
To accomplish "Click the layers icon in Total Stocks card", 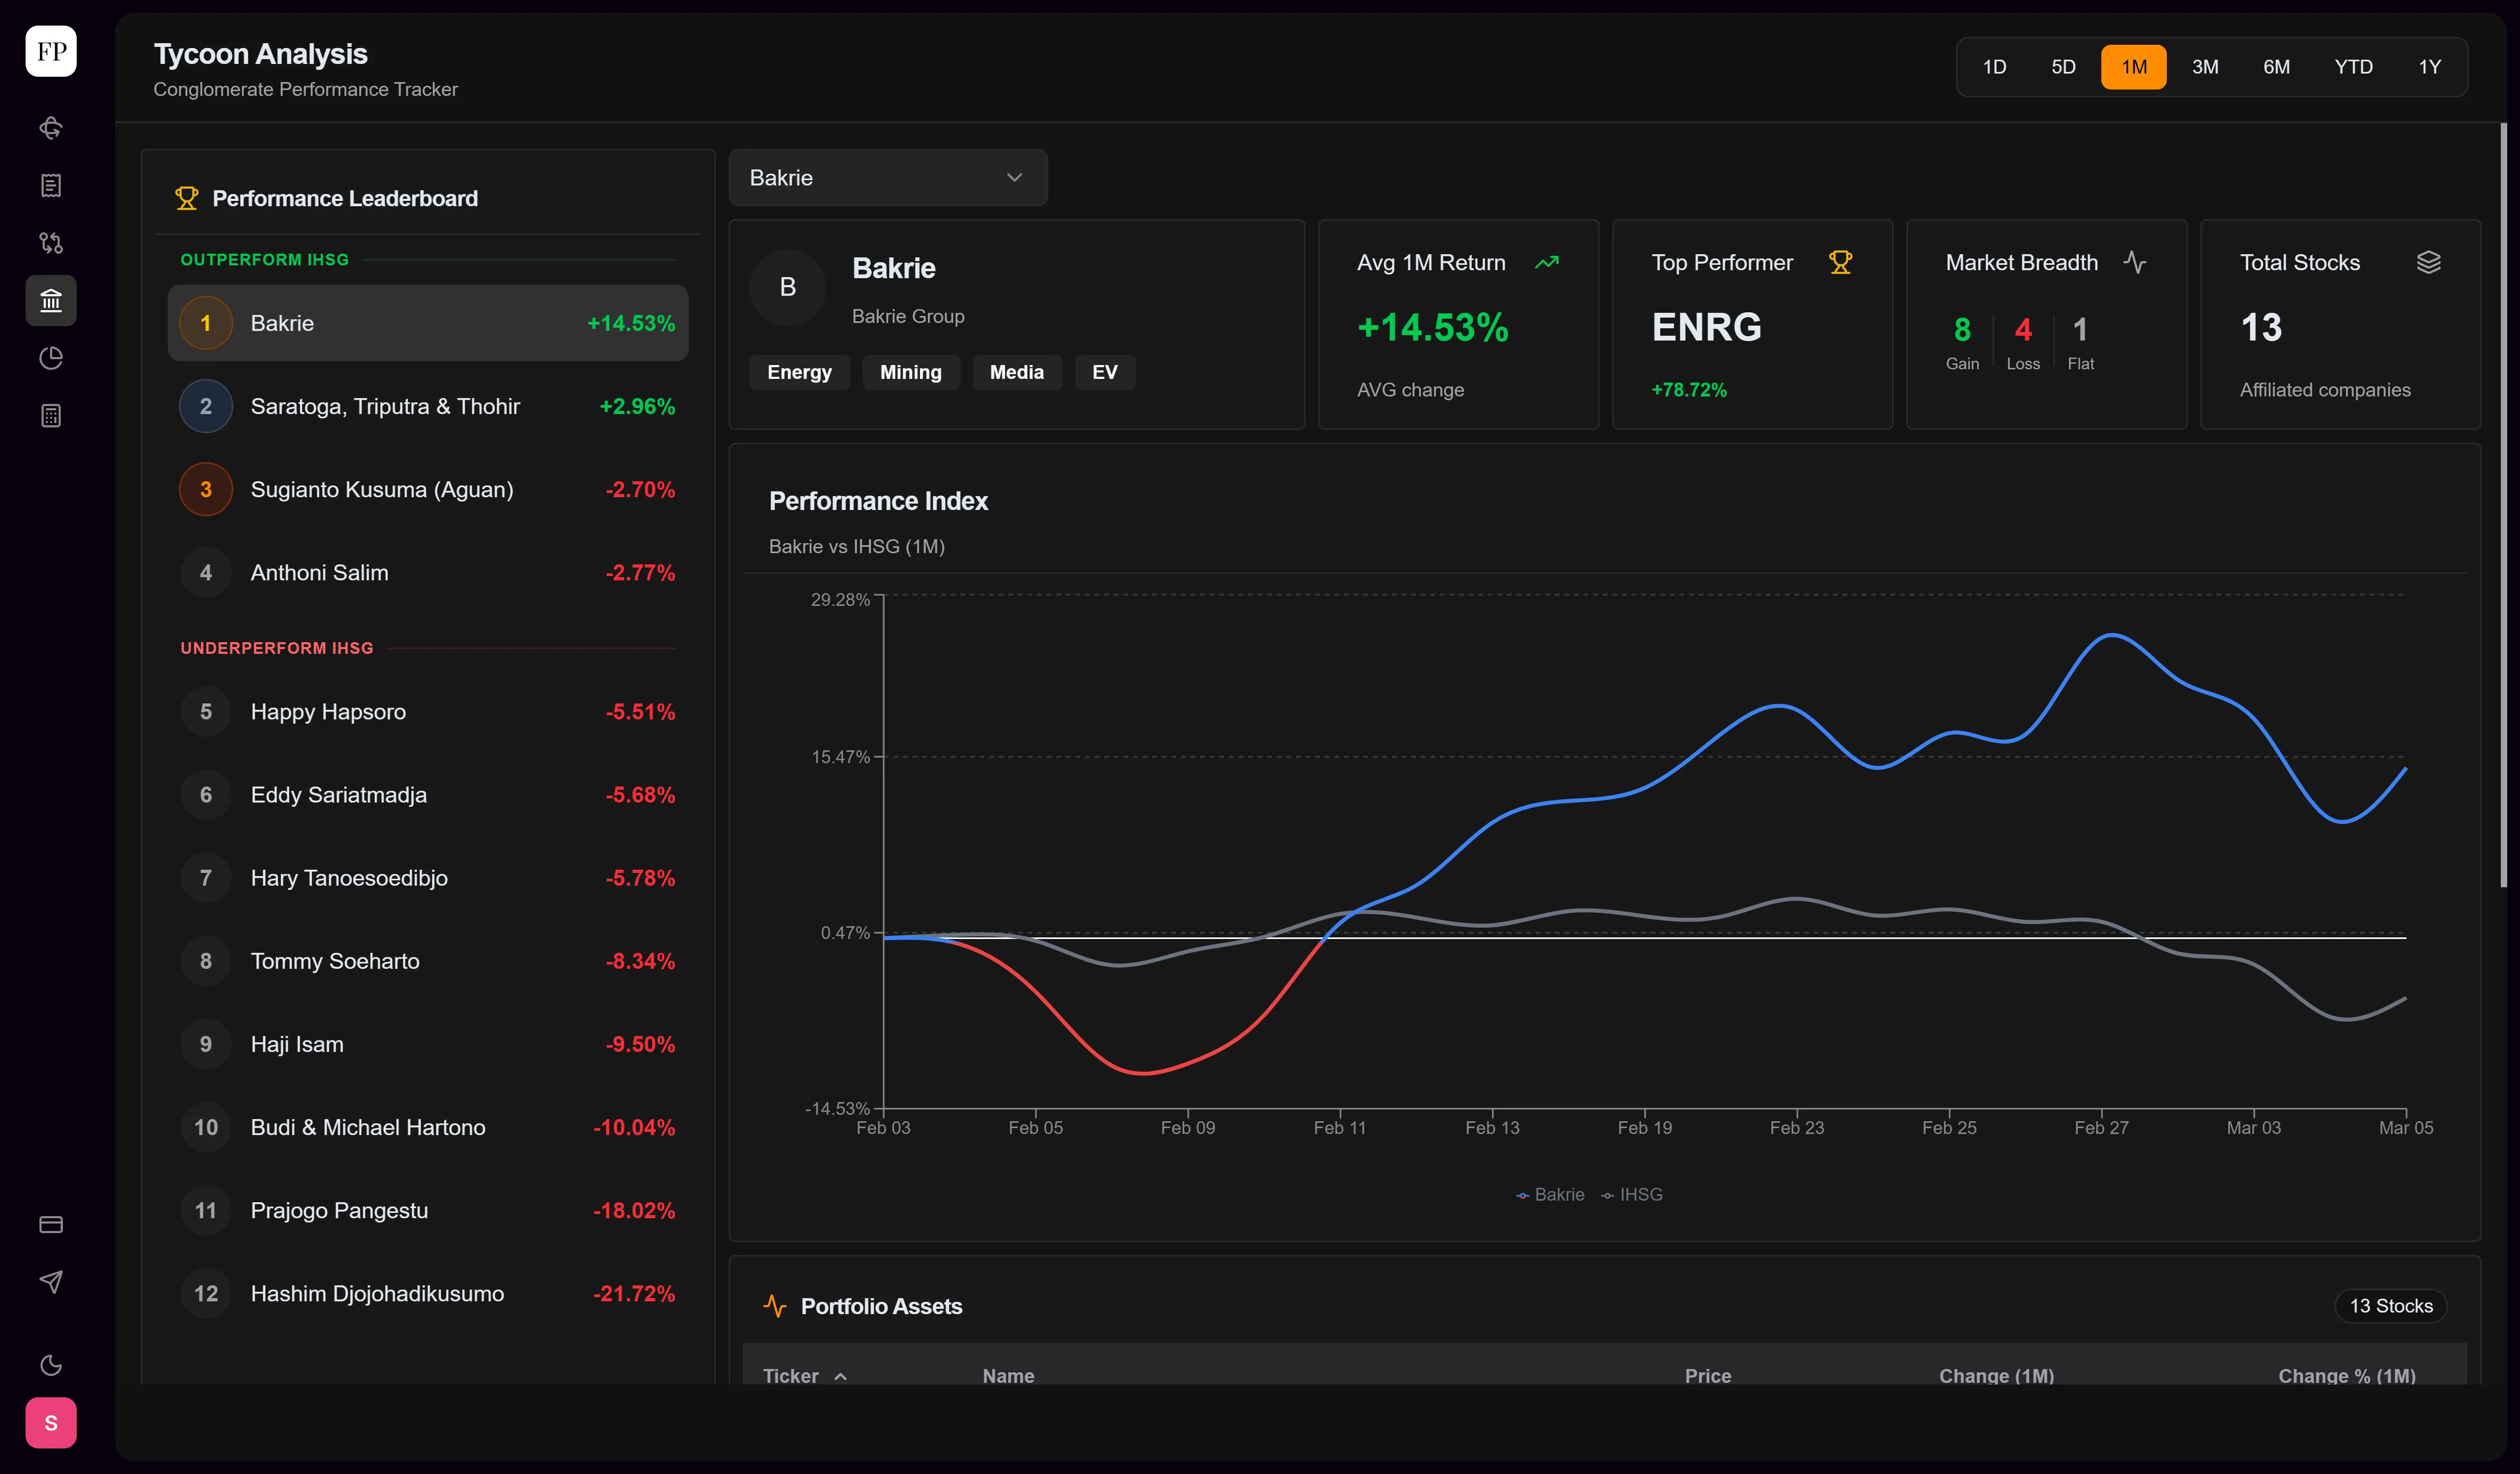I will tap(2429, 262).
